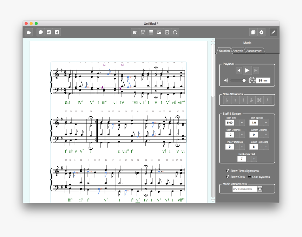Open the A/V Resources dropdown
The height and width of the screenshot is (237, 302).
247,188
